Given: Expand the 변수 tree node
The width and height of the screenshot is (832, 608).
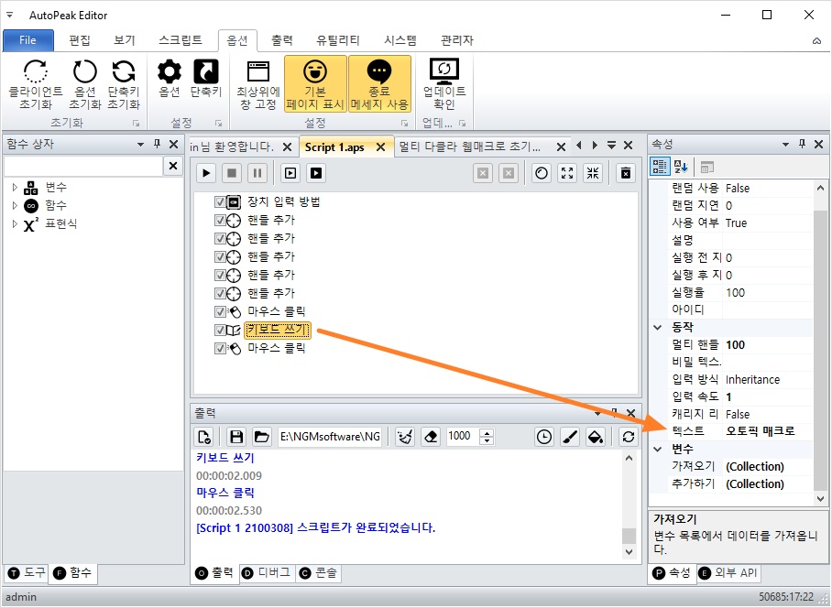Looking at the screenshot, I should pos(15,187).
